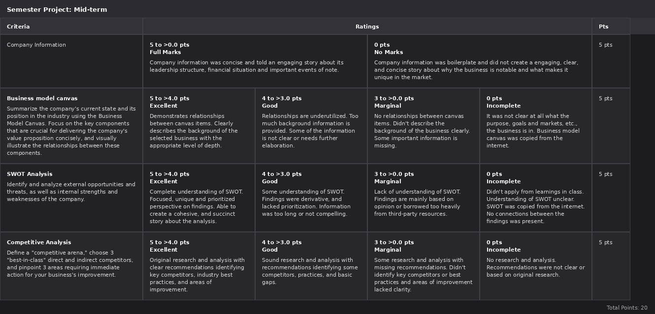Screen dimensions: 655x314
Task: Select Good rating for SWOT Analysis
Action: pos(311,198)
